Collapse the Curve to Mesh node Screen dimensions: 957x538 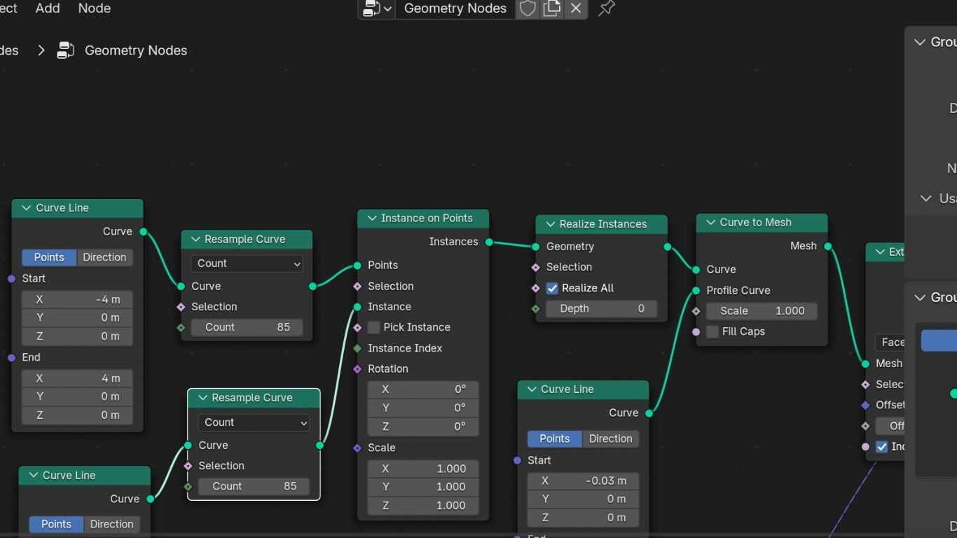click(709, 223)
